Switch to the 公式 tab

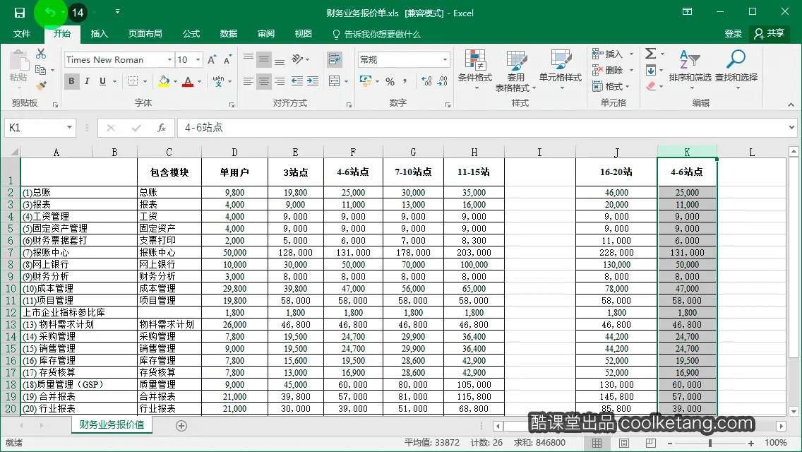191,34
